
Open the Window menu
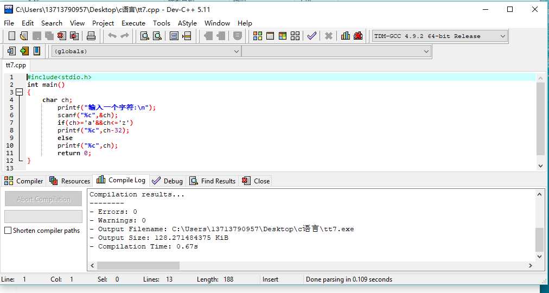coord(217,23)
